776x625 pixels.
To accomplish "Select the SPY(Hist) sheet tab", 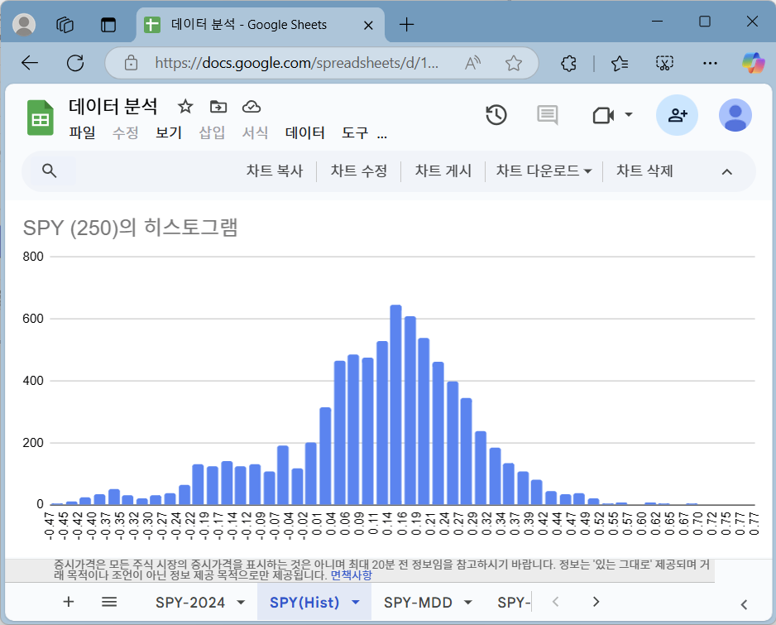I will [304, 602].
